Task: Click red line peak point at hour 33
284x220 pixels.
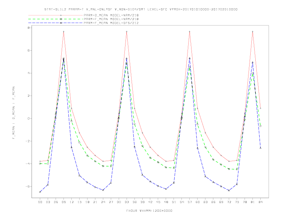Action: 127,32
